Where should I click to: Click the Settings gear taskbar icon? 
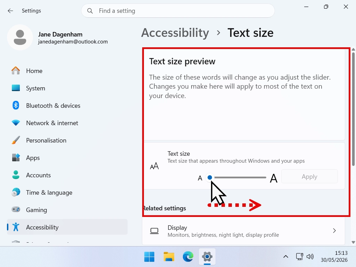207,257
